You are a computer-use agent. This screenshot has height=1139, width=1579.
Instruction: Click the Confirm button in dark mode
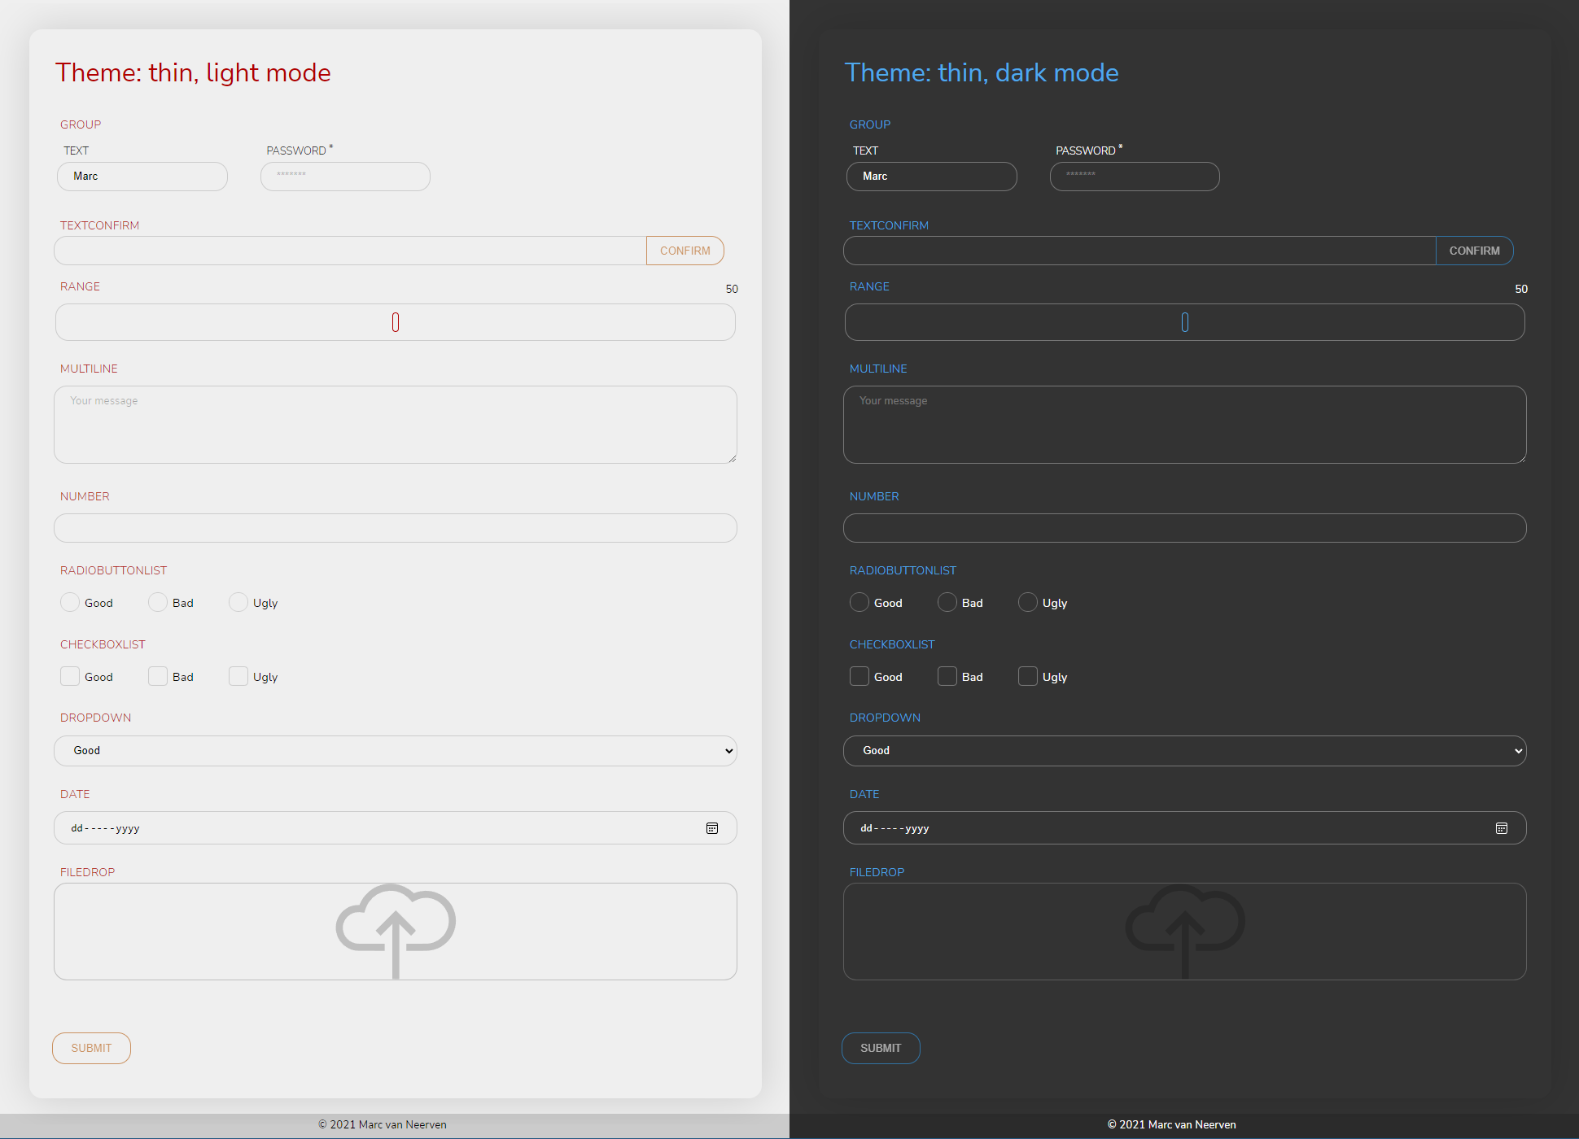pos(1475,251)
